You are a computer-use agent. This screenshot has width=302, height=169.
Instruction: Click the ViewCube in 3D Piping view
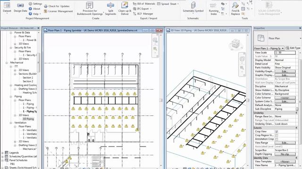[235, 44]
